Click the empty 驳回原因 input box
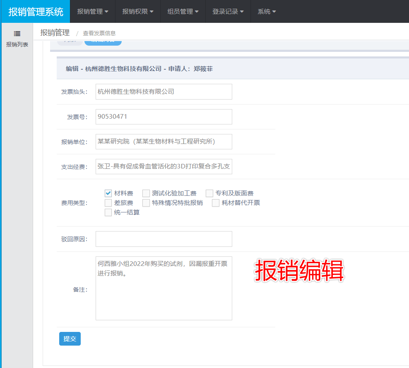 [x=164, y=239]
